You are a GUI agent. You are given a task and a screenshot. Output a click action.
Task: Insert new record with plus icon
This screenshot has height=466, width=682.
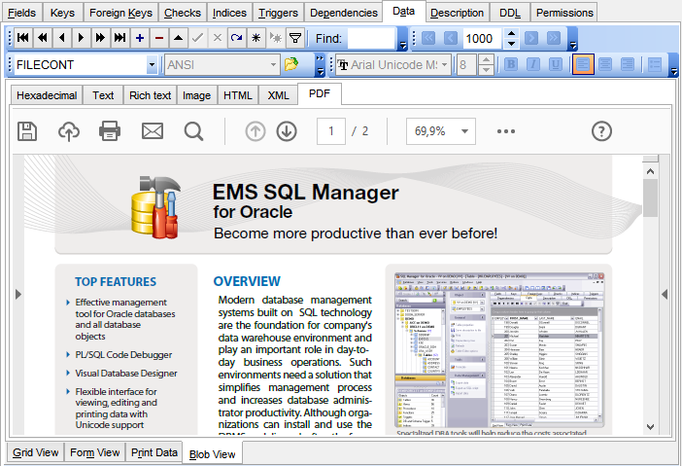pyautogui.click(x=140, y=38)
